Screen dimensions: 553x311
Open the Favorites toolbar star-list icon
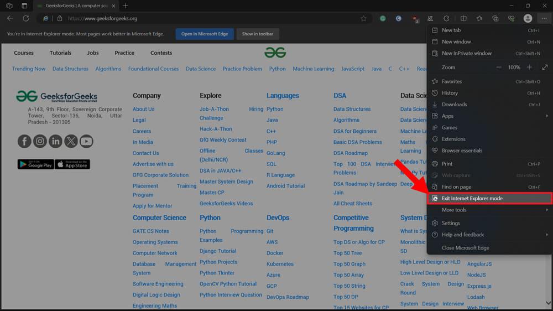tap(479, 18)
